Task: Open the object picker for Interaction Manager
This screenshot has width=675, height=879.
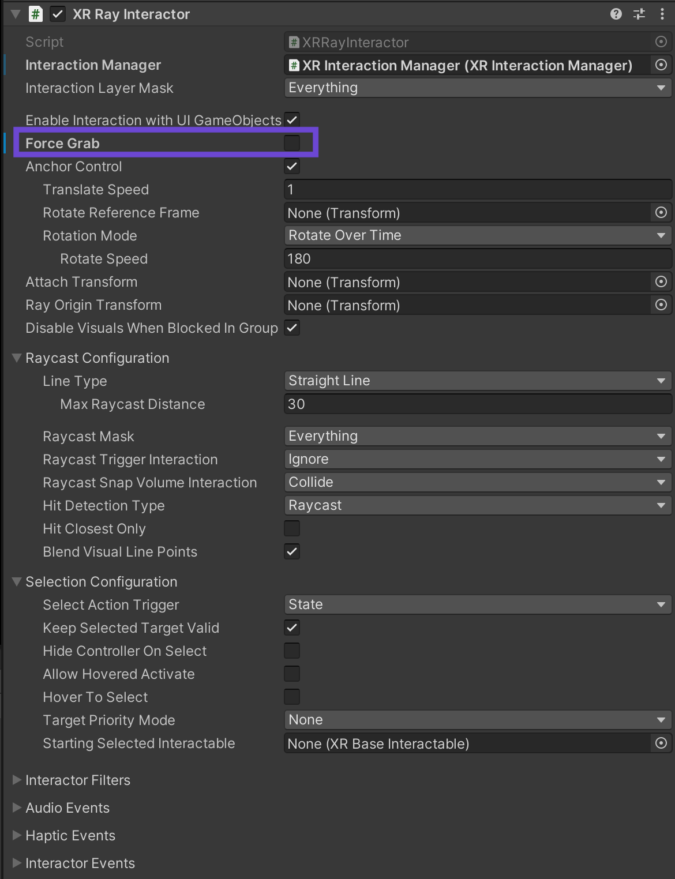Action: point(661,65)
